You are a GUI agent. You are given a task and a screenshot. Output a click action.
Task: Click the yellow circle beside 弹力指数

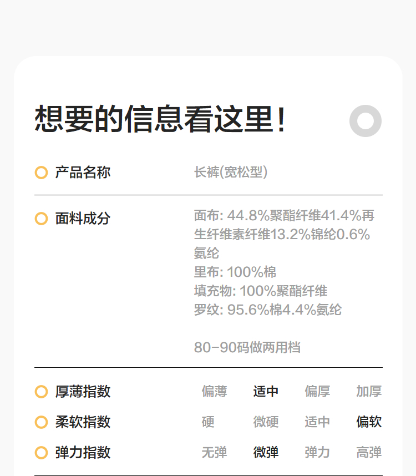click(41, 453)
